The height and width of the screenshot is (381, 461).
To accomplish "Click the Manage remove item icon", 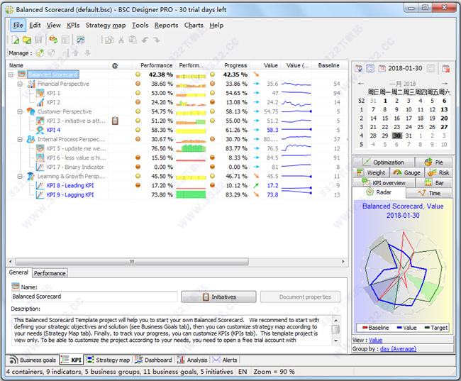I will pos(52,53).
